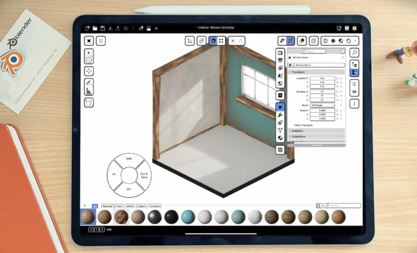The width and height of the screenshot is (417, 253).
Task: Select the teal material sphere swatch
Action: 188,217
